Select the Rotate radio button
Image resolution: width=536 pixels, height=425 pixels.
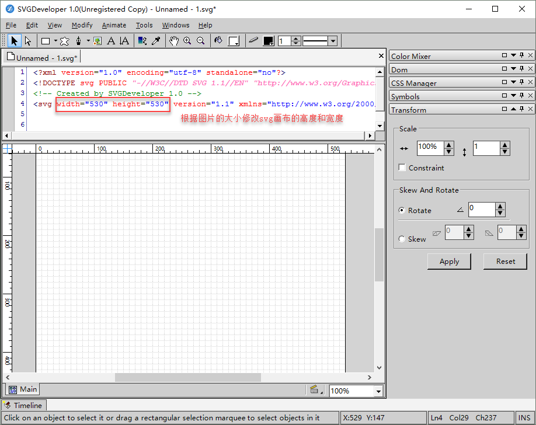pyautogui.click(x=402, y=210)
